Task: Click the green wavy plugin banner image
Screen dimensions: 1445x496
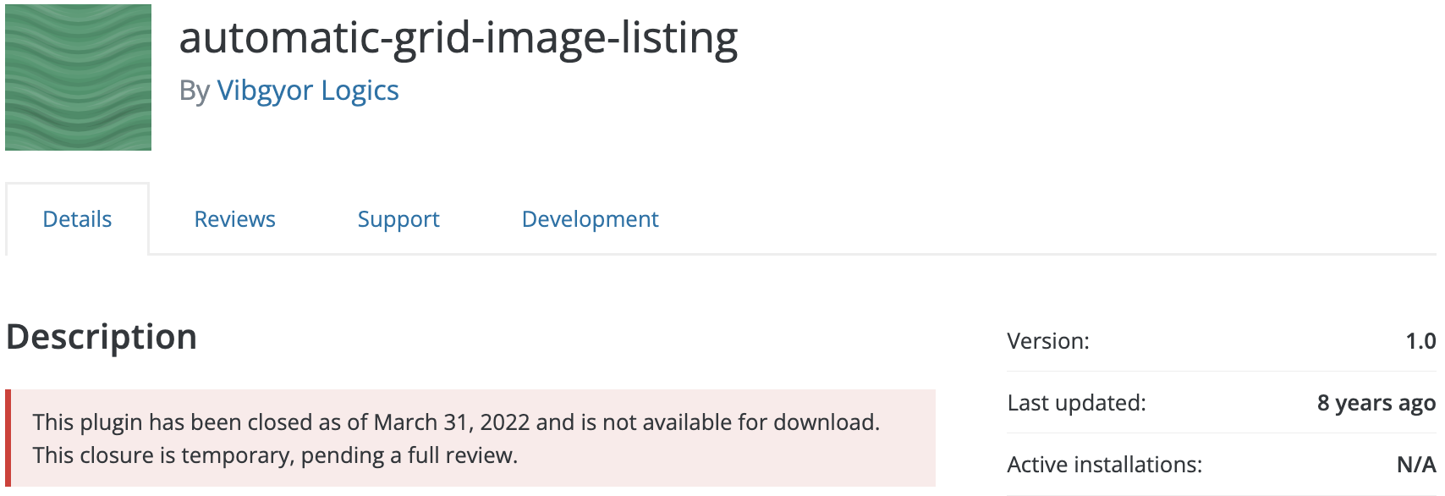Action: [x=77, y=77]
